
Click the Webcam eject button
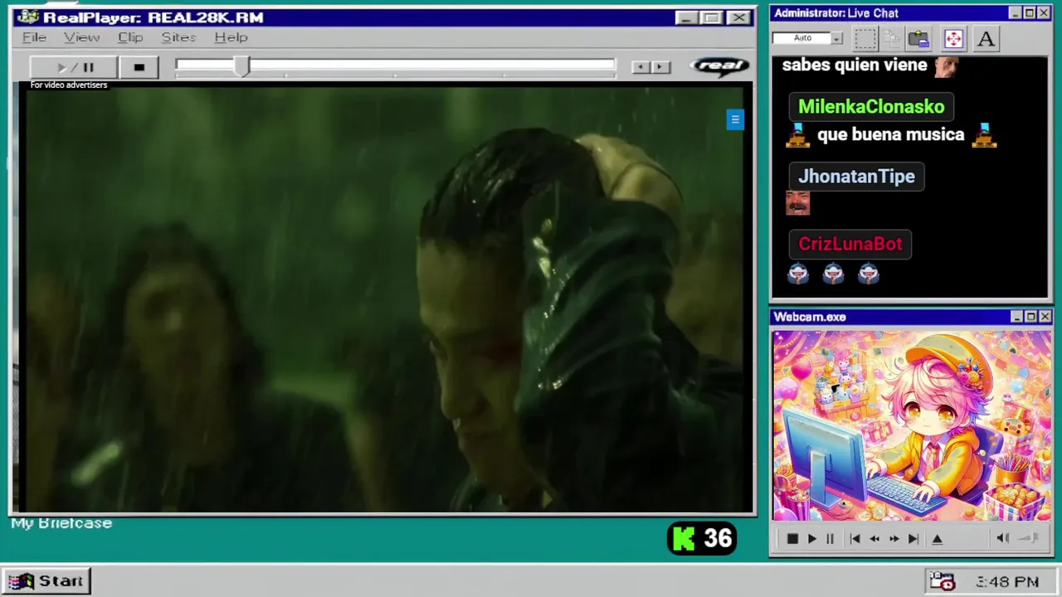coord(938,539)
